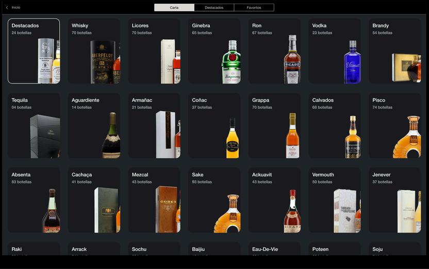This screenshot has height=269, width=429.
Task: Open the Mezcal category card
Action: coord(154,200)
